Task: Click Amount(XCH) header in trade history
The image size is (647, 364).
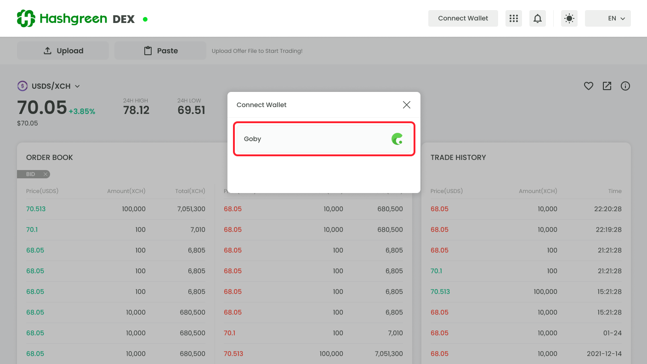Action: coord(538,191)
